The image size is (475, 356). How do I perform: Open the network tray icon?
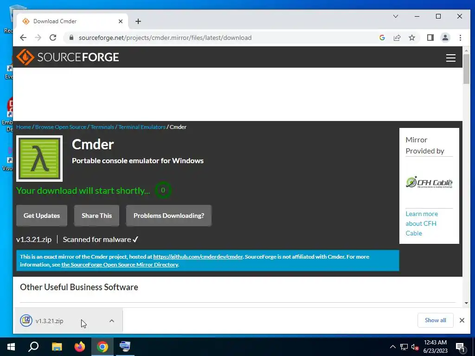(x=404, y=347)
